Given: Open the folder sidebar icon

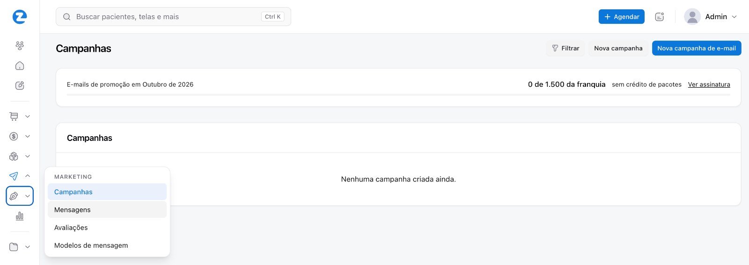Looking at the screenshot, I should tap(14, 247).
